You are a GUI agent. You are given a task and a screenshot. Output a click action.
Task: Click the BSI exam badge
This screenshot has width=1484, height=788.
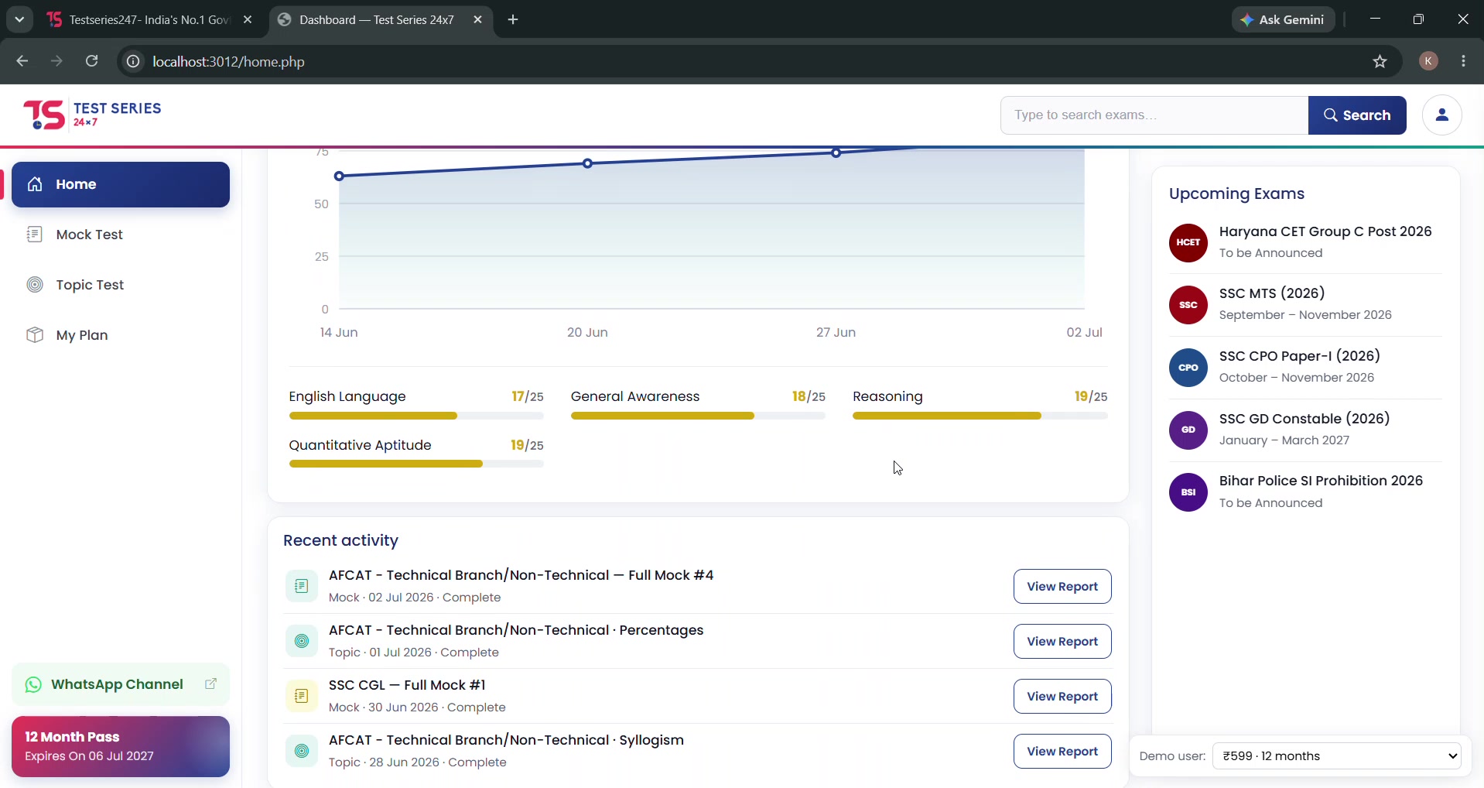tap(1188, 492)
